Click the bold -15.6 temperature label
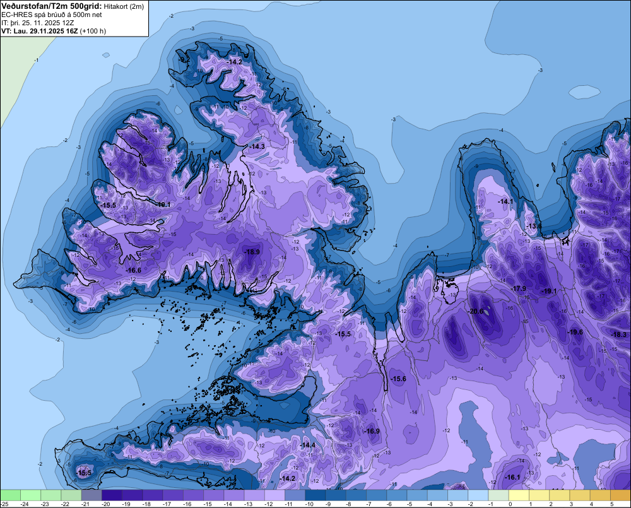This screenshot has width=631, height=508. 398,379
